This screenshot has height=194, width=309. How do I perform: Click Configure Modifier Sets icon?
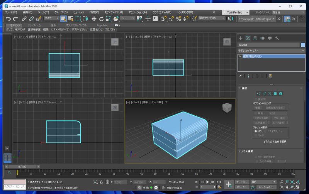coord(270,76)
